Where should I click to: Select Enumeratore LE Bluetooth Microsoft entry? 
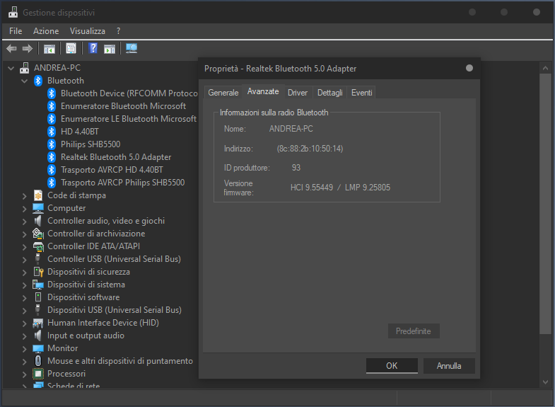129,119
